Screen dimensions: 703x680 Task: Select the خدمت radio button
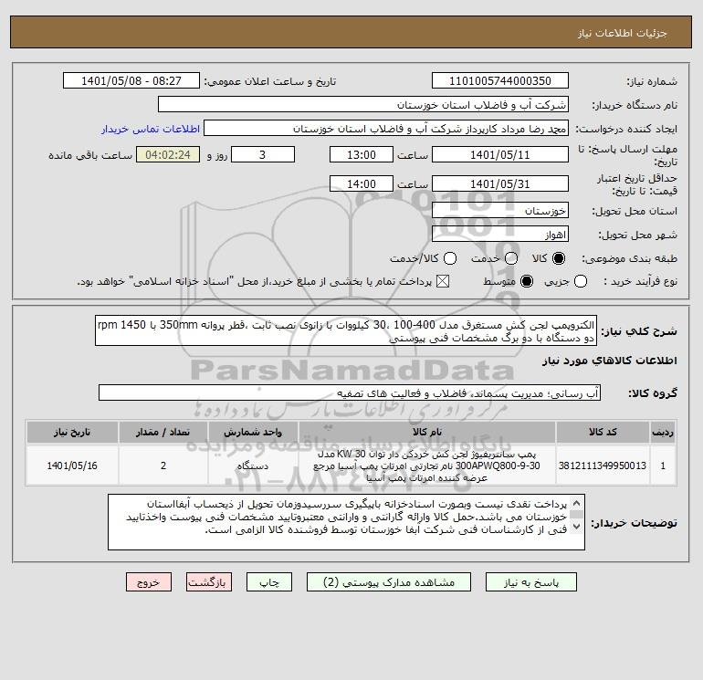[511, 258]
